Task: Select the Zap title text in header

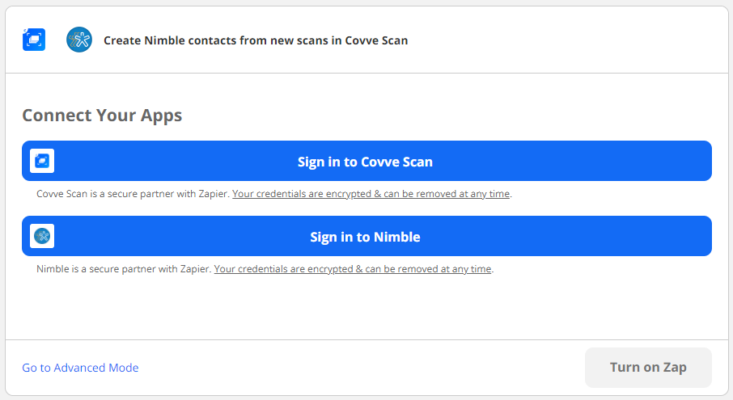Action: (x=256, y=40)
